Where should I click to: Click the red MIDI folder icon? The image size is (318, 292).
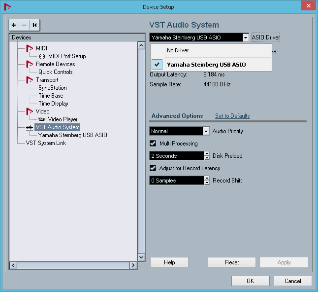(x=30, y=48)
